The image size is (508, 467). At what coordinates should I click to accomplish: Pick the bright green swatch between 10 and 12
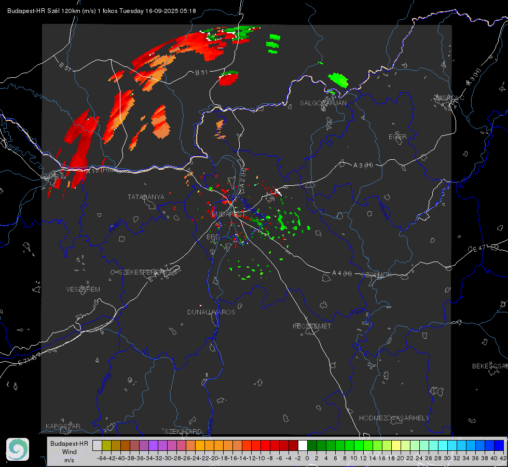(359, 445)
